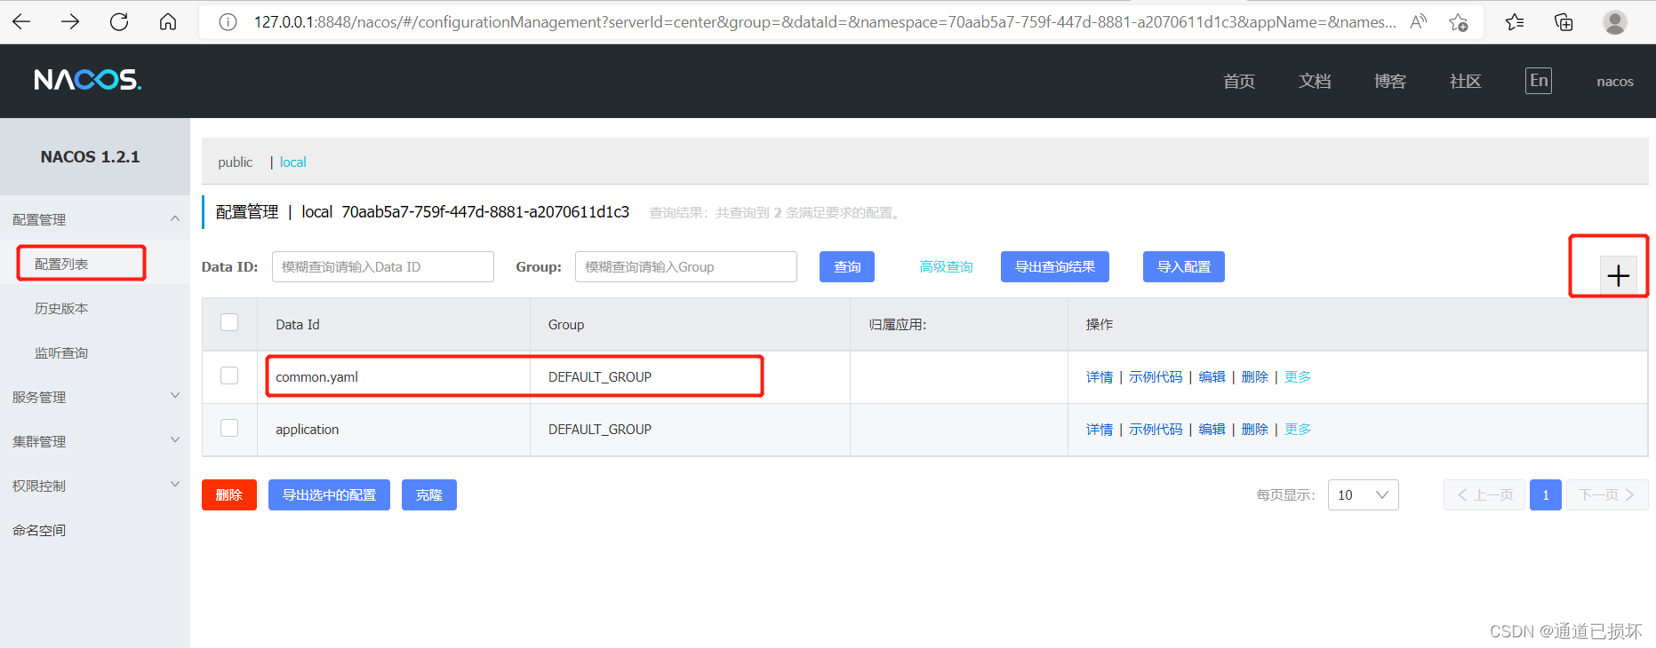The width and height of the screenshot is (1656, 648).
Task: Click 删除 link for common.yaml
Action: point(1255,376)
